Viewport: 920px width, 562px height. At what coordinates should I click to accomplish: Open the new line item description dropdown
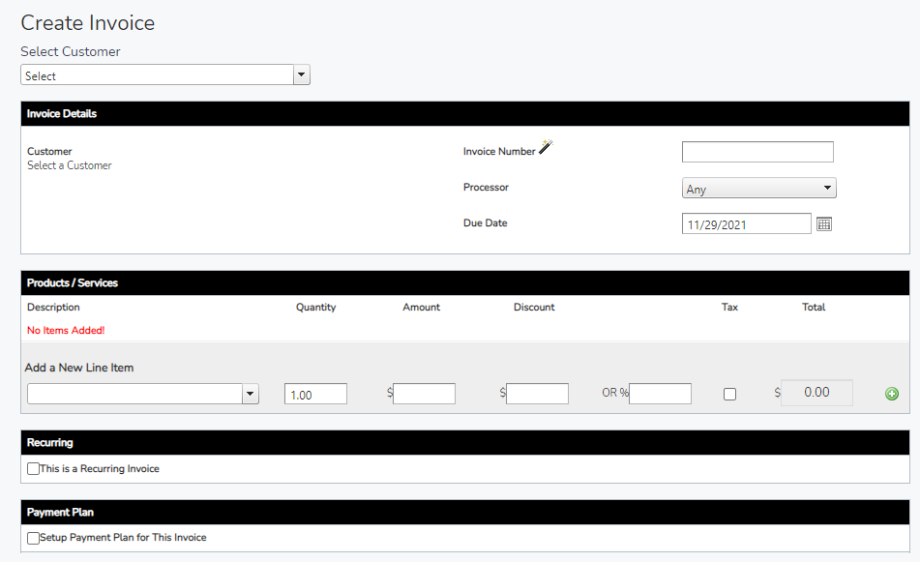(143, 394)
